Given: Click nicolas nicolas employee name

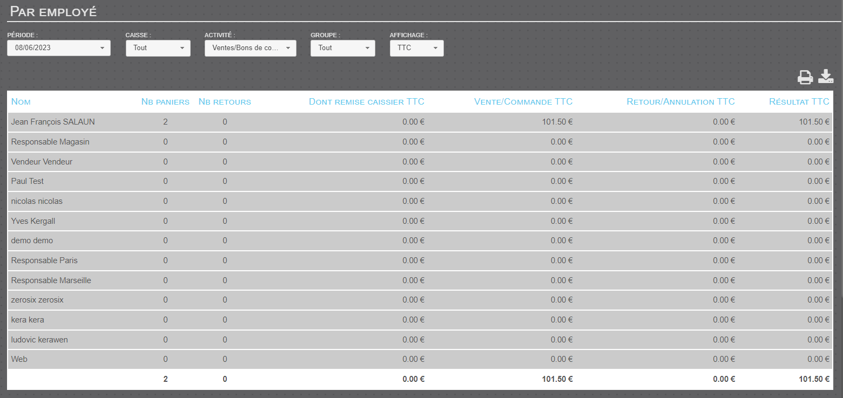Looking at the screenshot, I should 37,201.
